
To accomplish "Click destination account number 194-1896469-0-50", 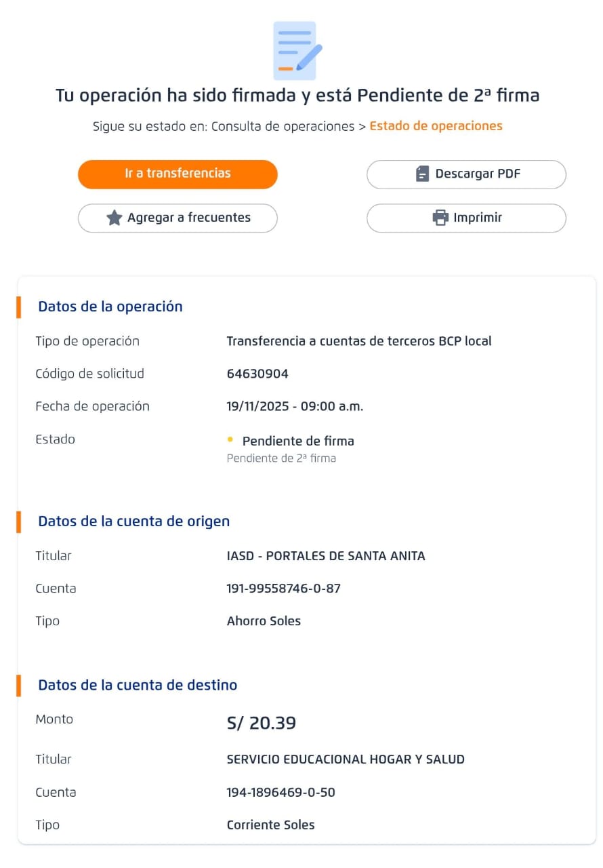I will pyautogui.click(x=280, y=792).
